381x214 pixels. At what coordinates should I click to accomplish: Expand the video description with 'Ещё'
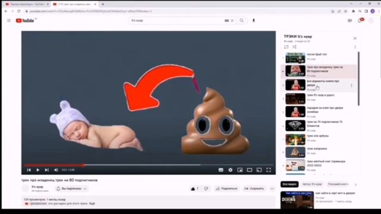pyautogui.click(x=92, y=203)
